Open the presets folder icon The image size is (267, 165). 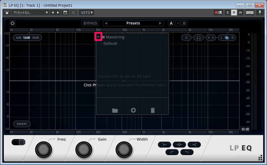coord(115,110)
